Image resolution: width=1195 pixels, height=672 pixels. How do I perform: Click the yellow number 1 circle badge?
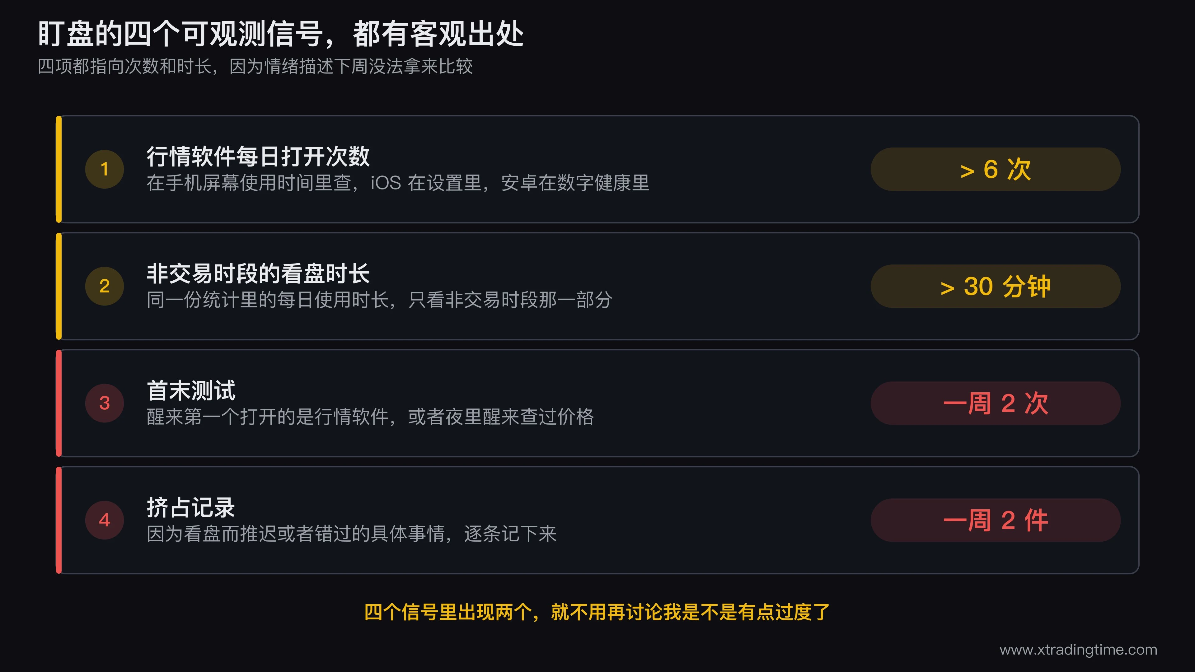click(104, 169)
